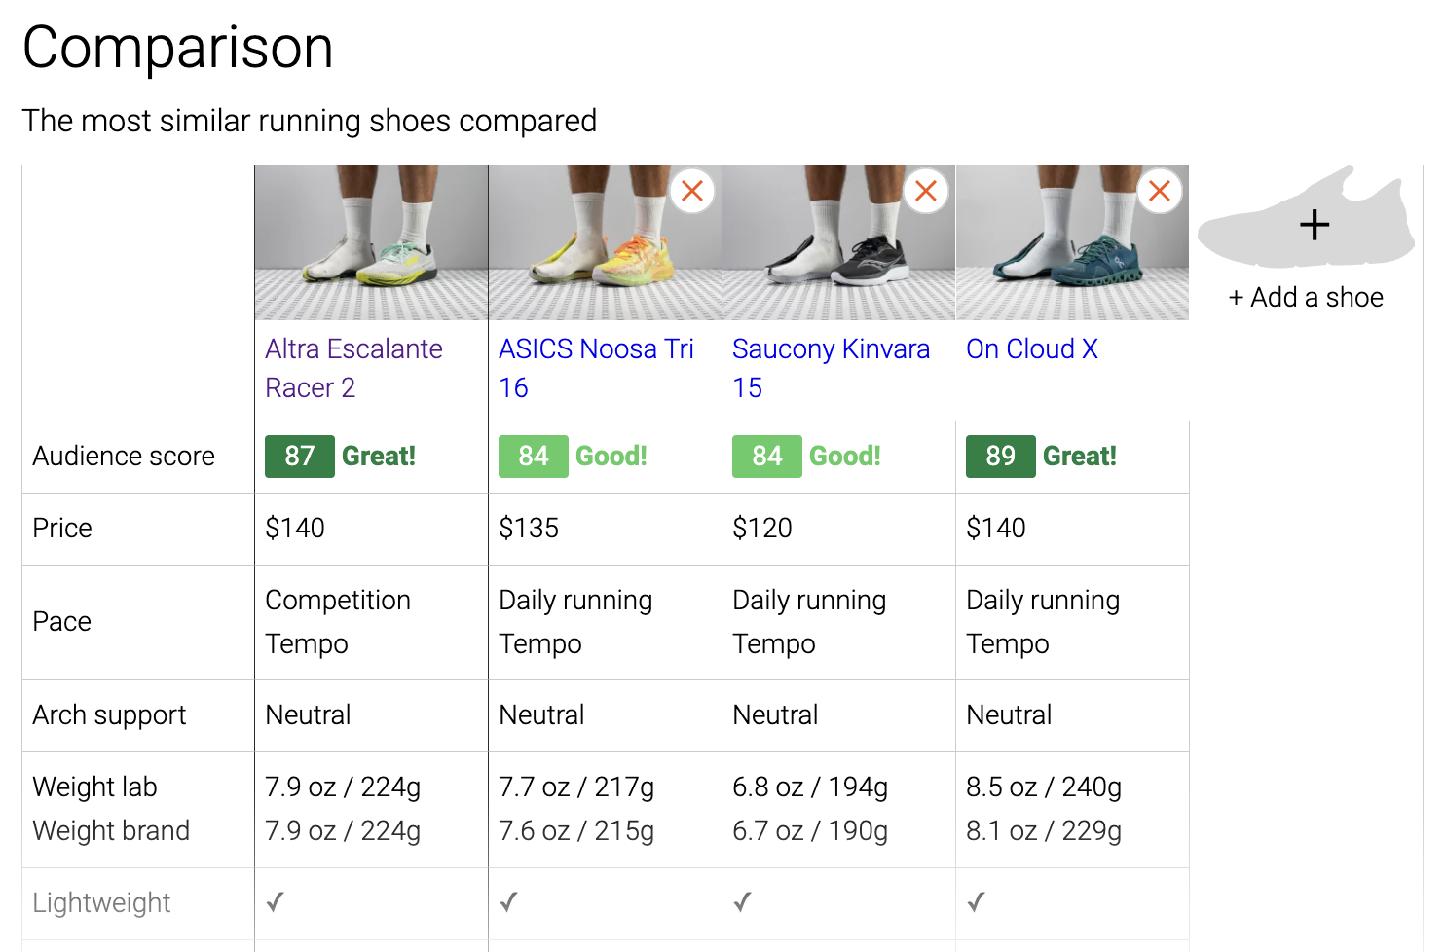
Task: Remove ASICS Noosa Tri 16 from comparison
Action: (692, 191)
